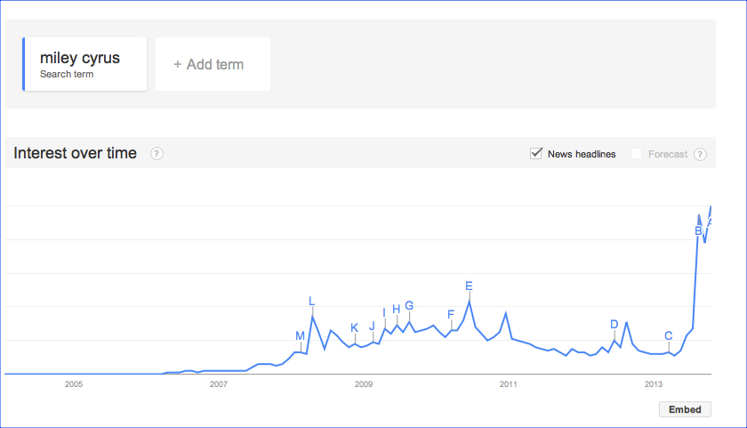Click news headline marker G
This screenshot has height=428, width=747.
(409, 306)
